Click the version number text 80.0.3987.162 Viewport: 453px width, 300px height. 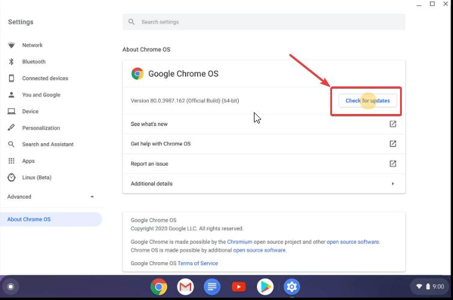(x=167, y=101)
